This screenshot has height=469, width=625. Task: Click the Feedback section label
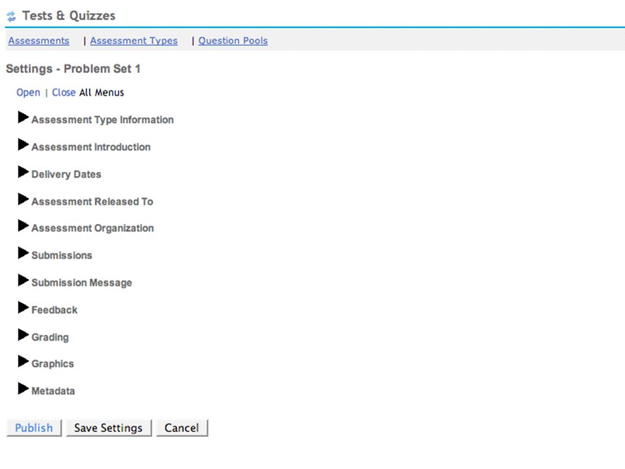click(x=54, y=310)
